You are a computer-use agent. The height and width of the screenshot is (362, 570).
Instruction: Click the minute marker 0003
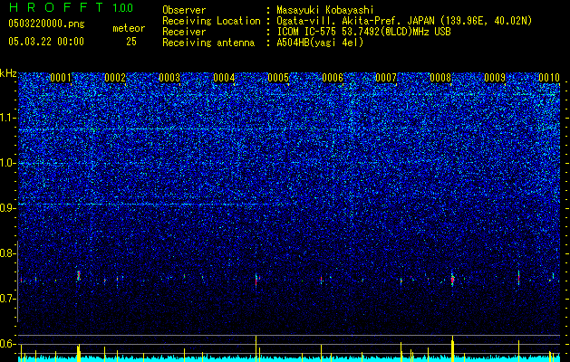point(169,78)
